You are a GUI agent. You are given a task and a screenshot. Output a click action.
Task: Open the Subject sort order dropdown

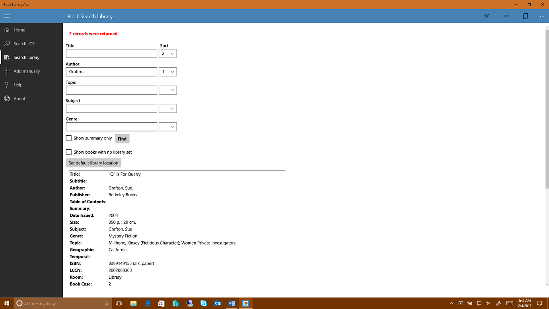[x=168, y=108]
